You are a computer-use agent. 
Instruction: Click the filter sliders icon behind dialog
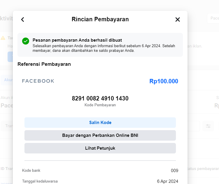208,126
